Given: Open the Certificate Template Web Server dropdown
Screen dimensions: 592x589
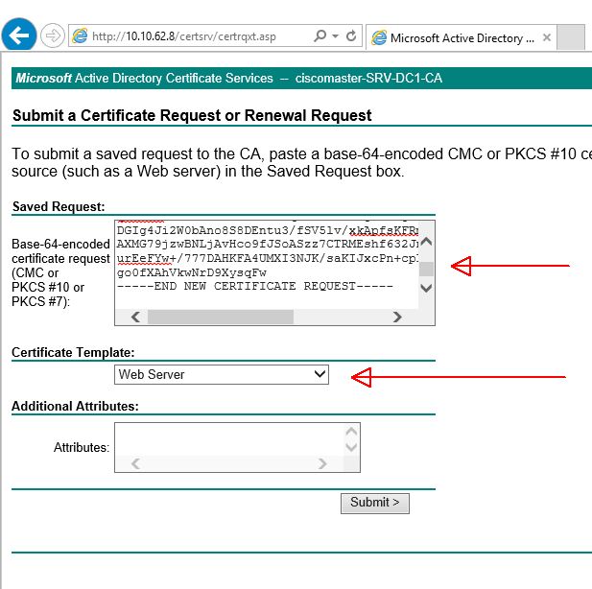Looking at the screenshot, I should 222,374.
